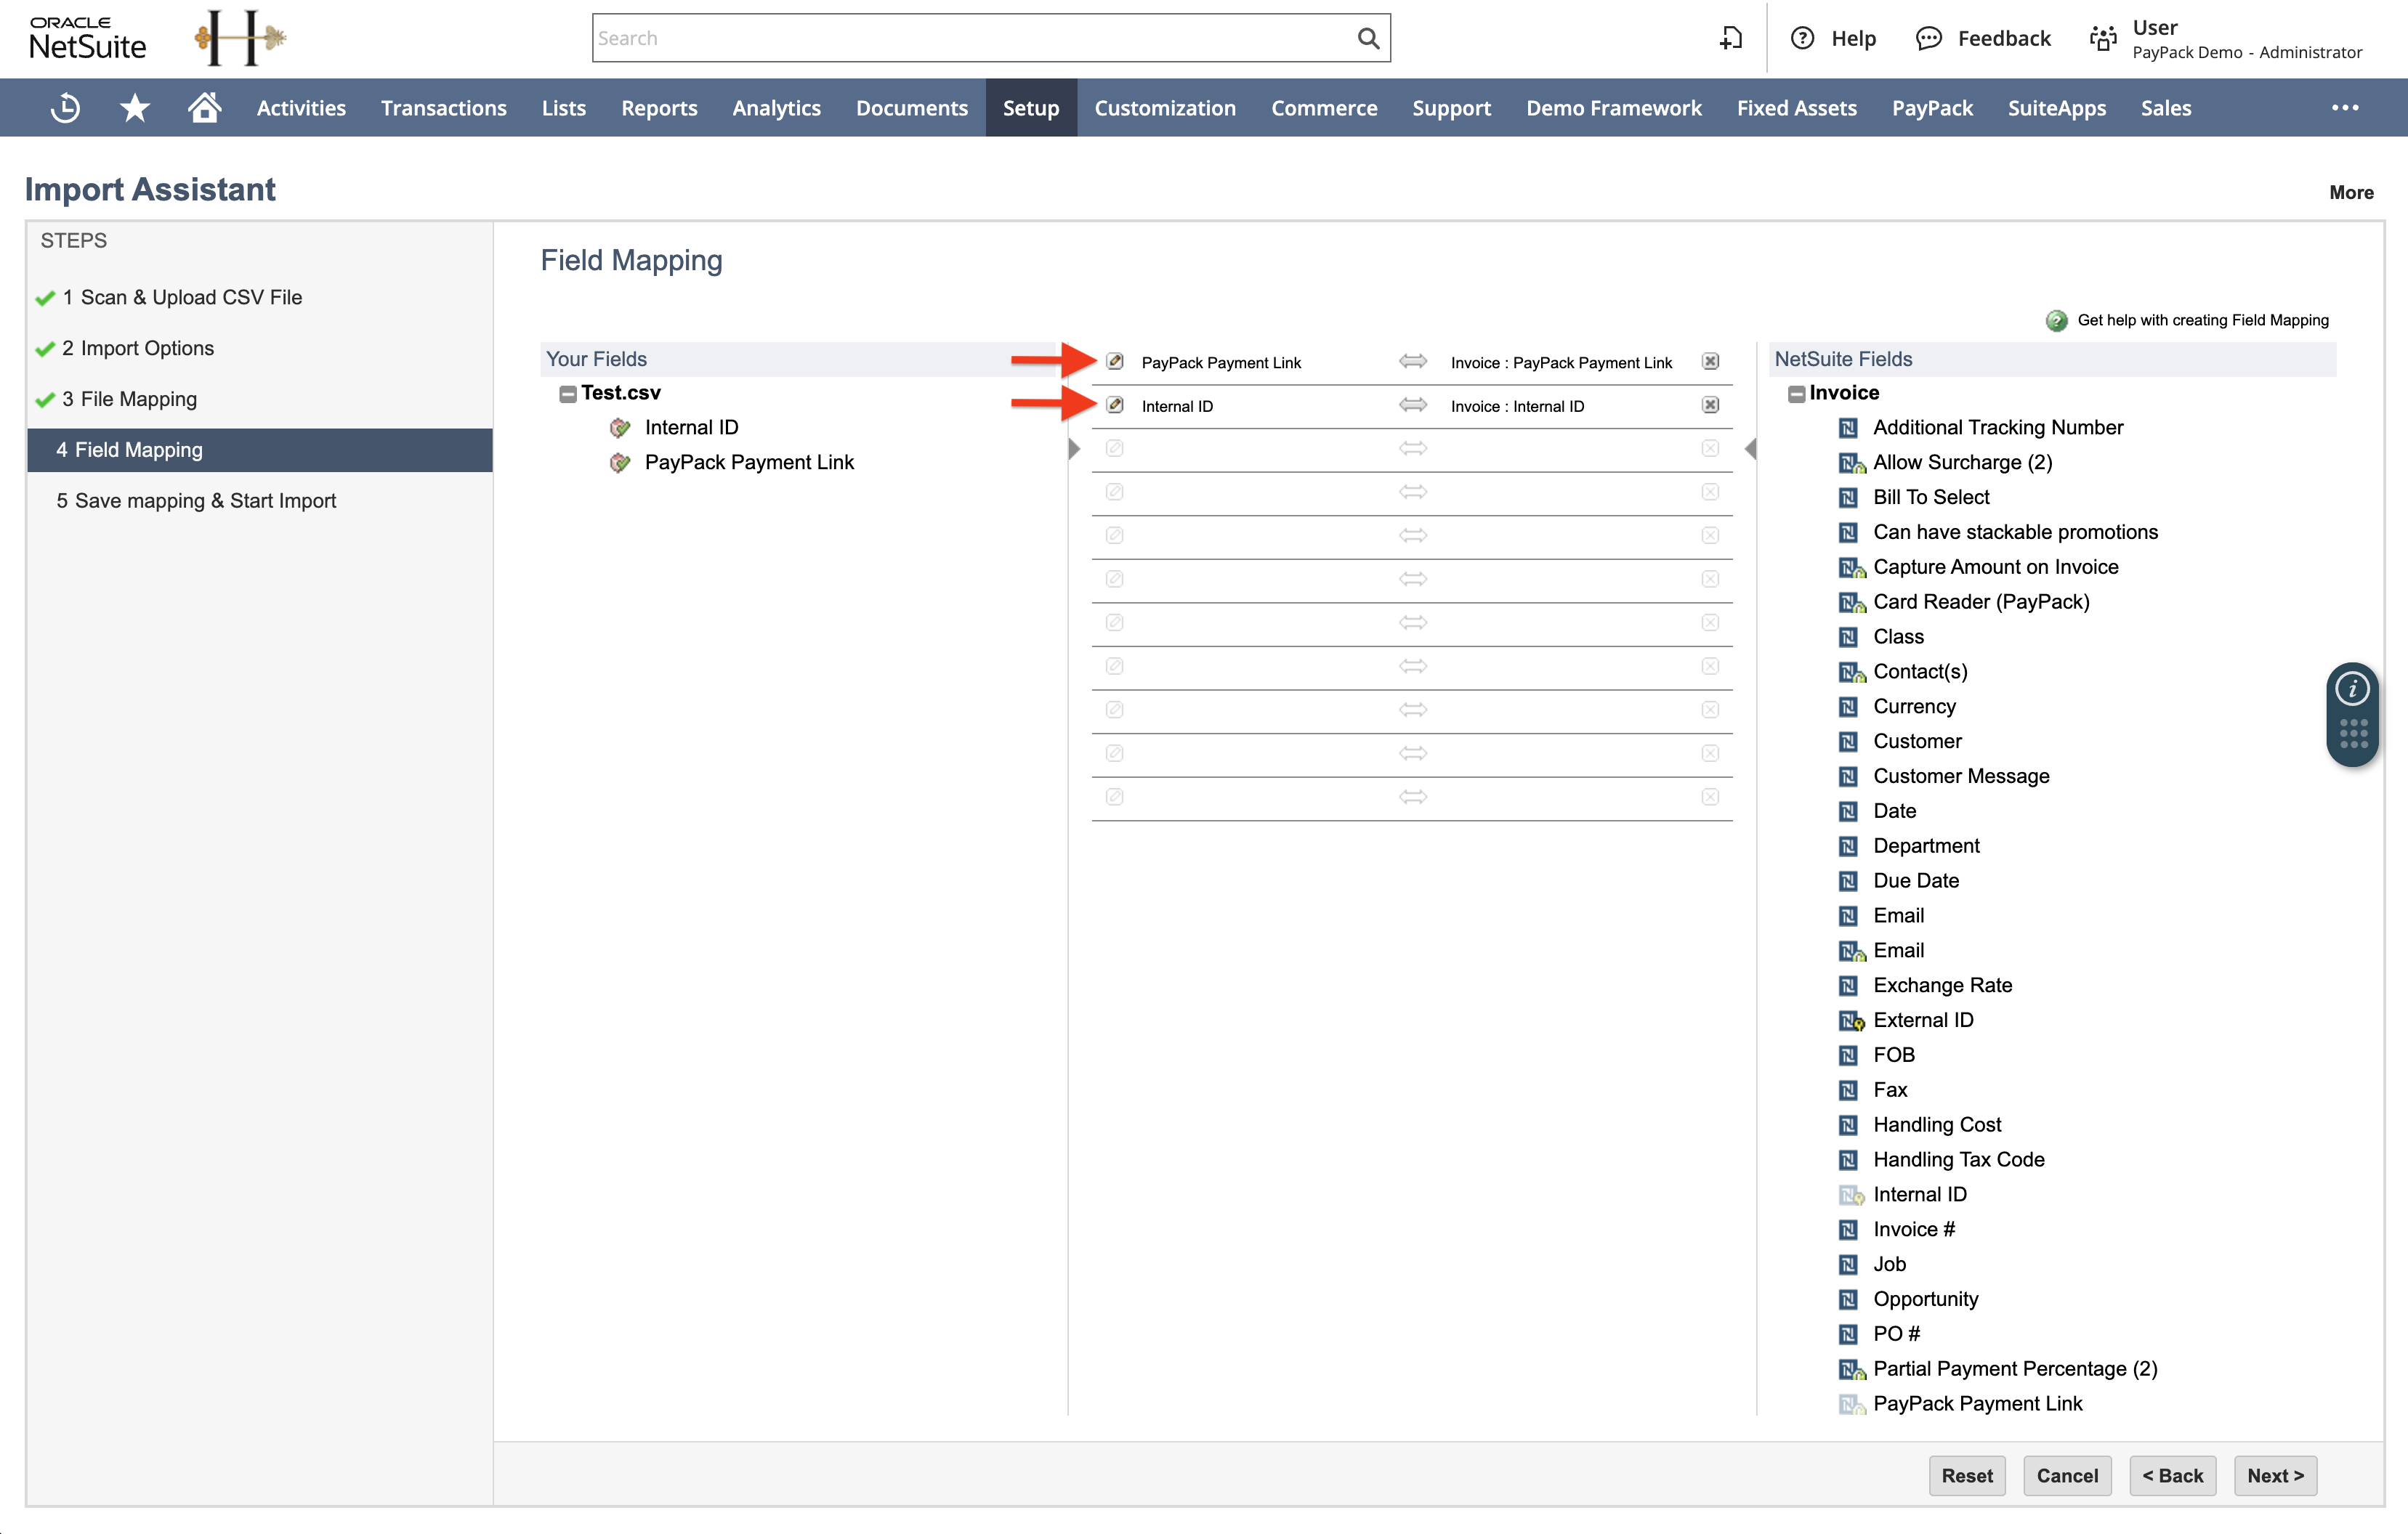Open the Recent Records history icon
Viewport: 2408px width, 1534px height.
tap(65, 108)
